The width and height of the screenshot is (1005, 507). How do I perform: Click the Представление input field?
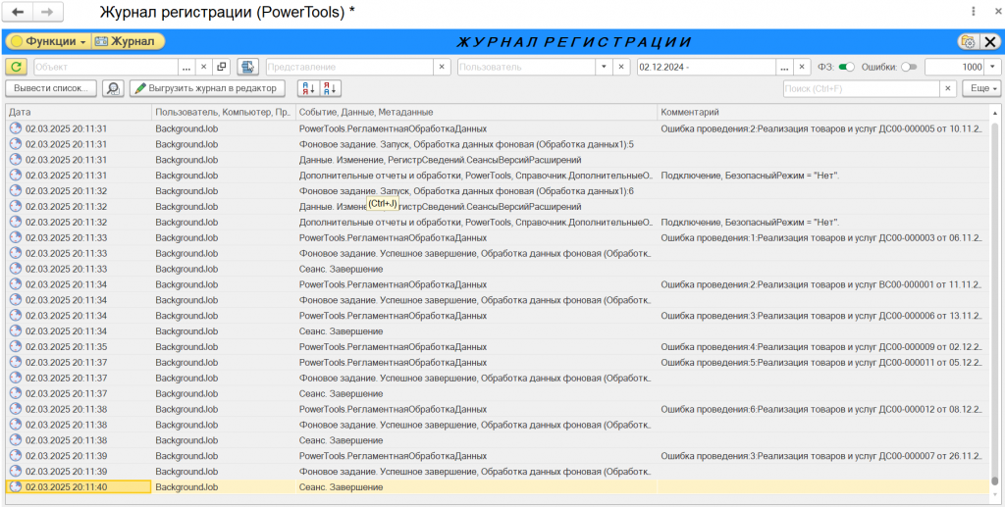349,67
